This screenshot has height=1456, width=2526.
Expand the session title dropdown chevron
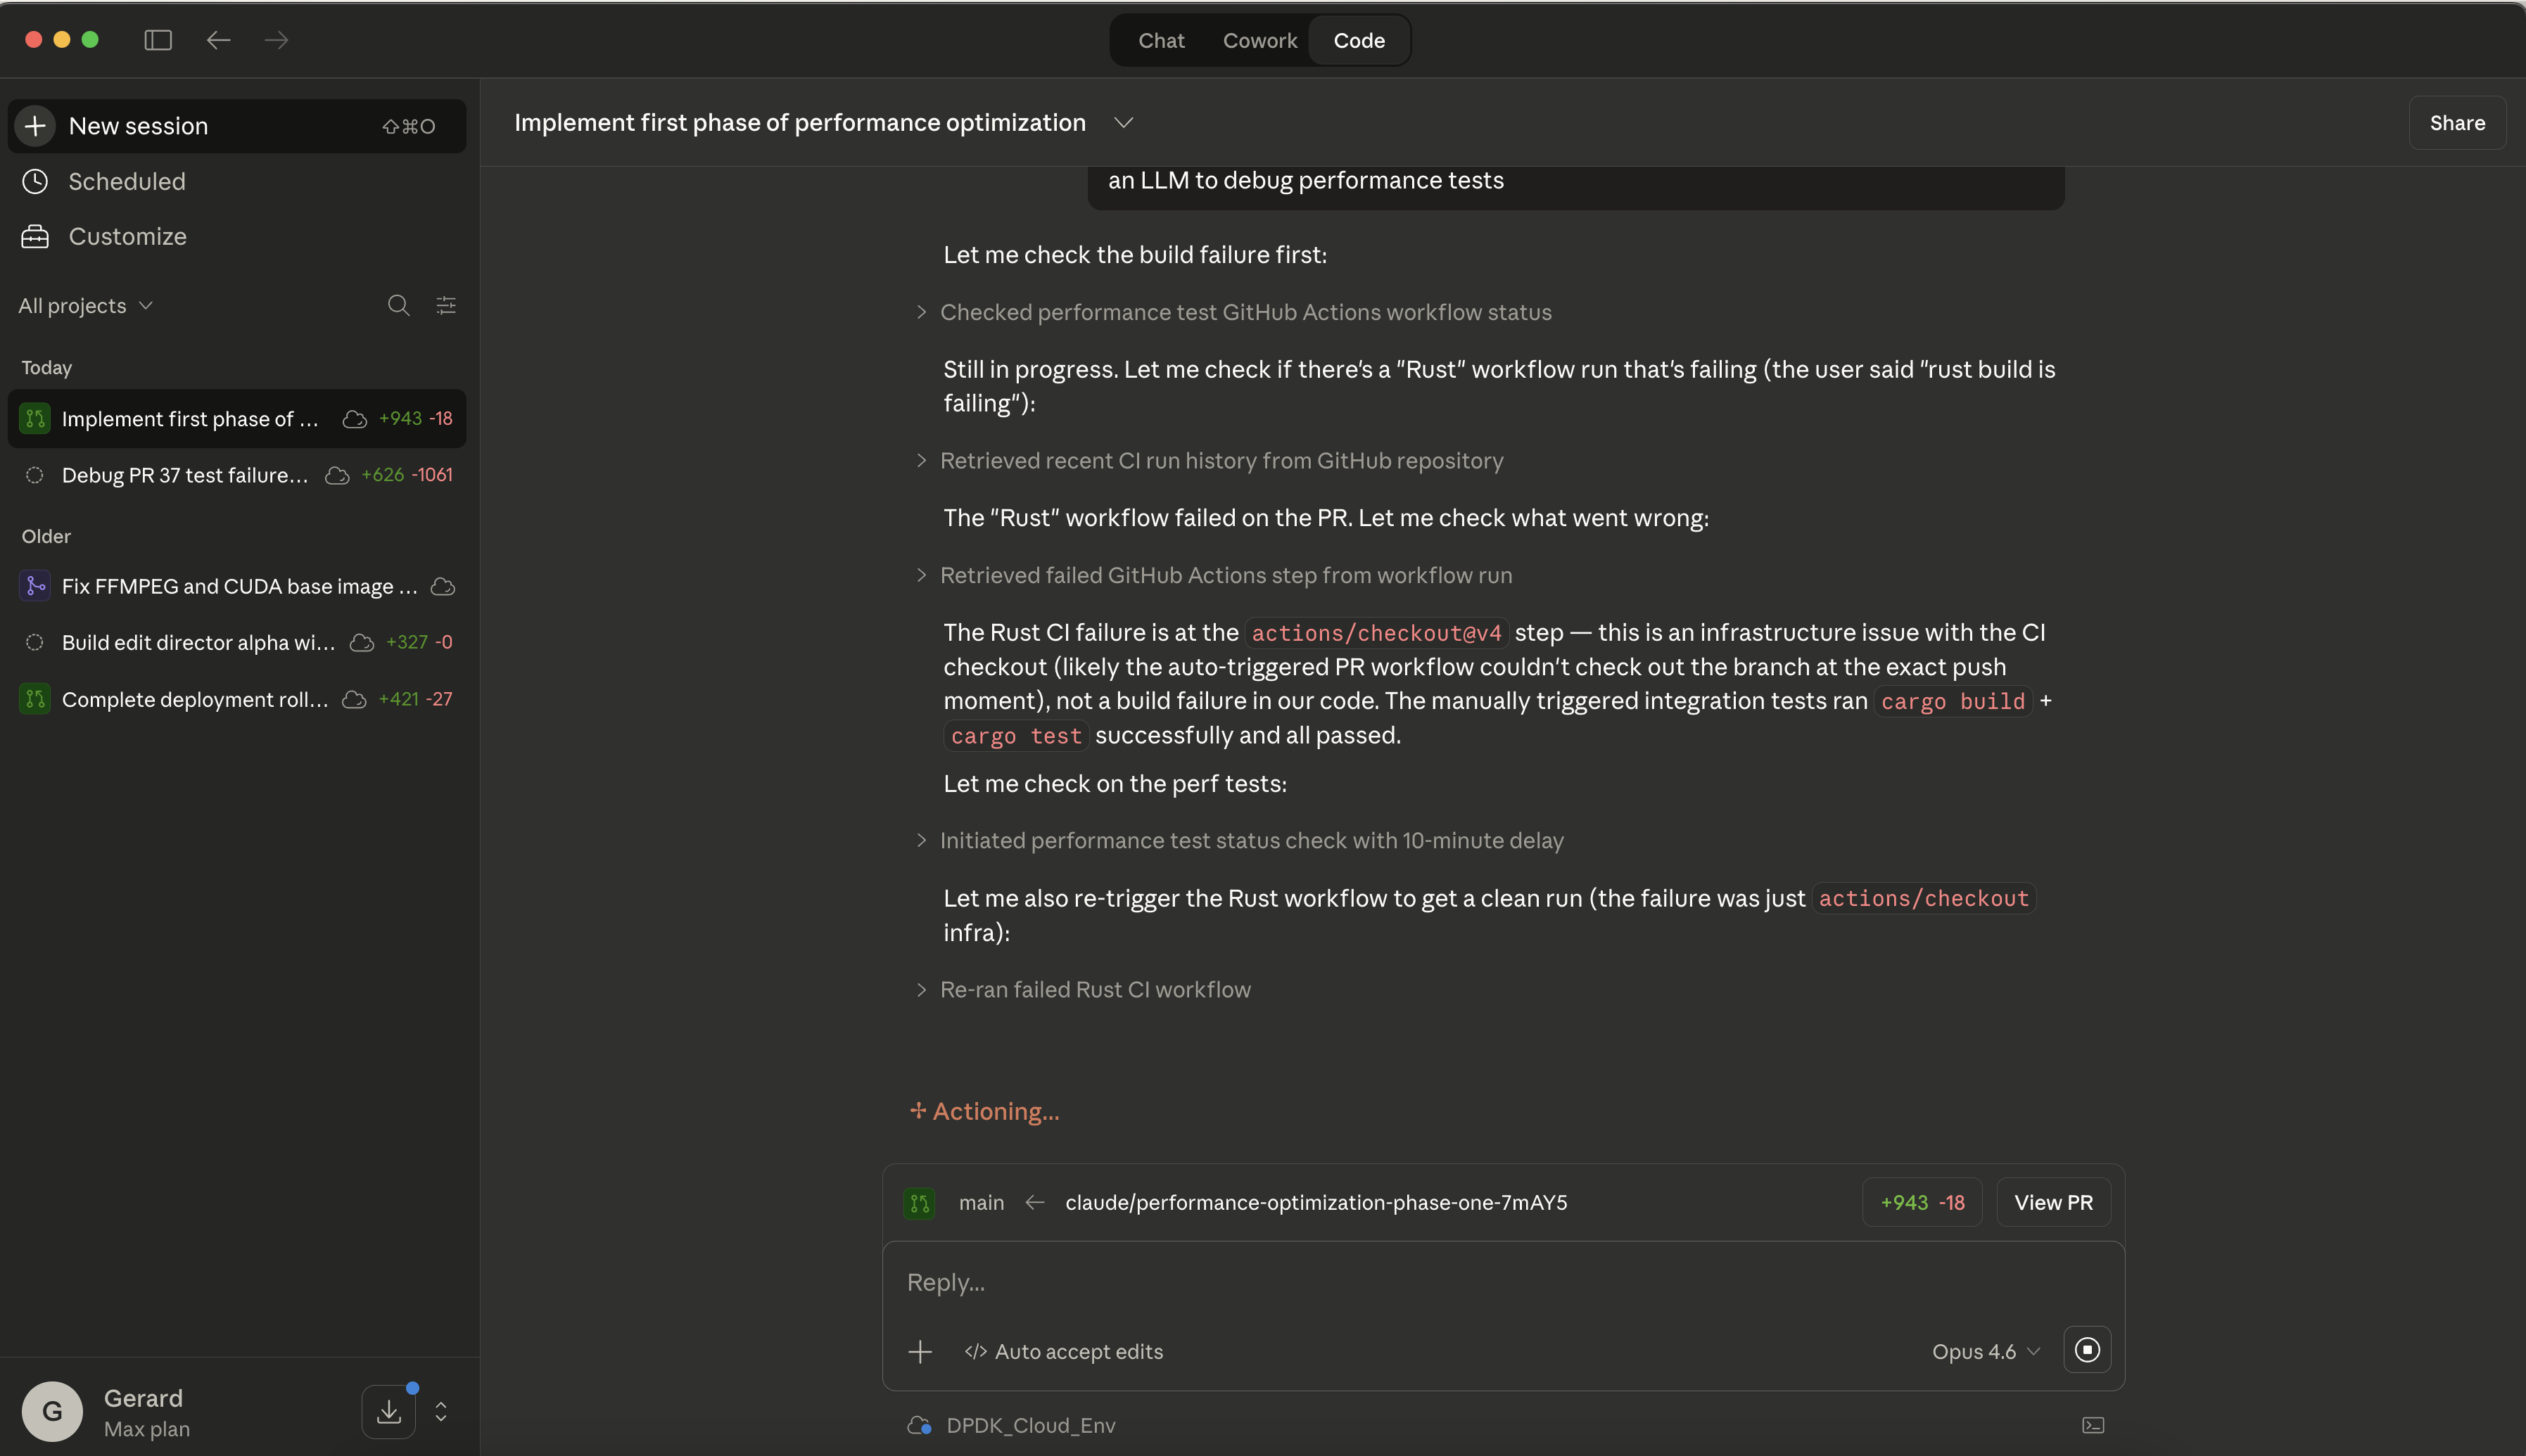click(x=1123, y=123)
